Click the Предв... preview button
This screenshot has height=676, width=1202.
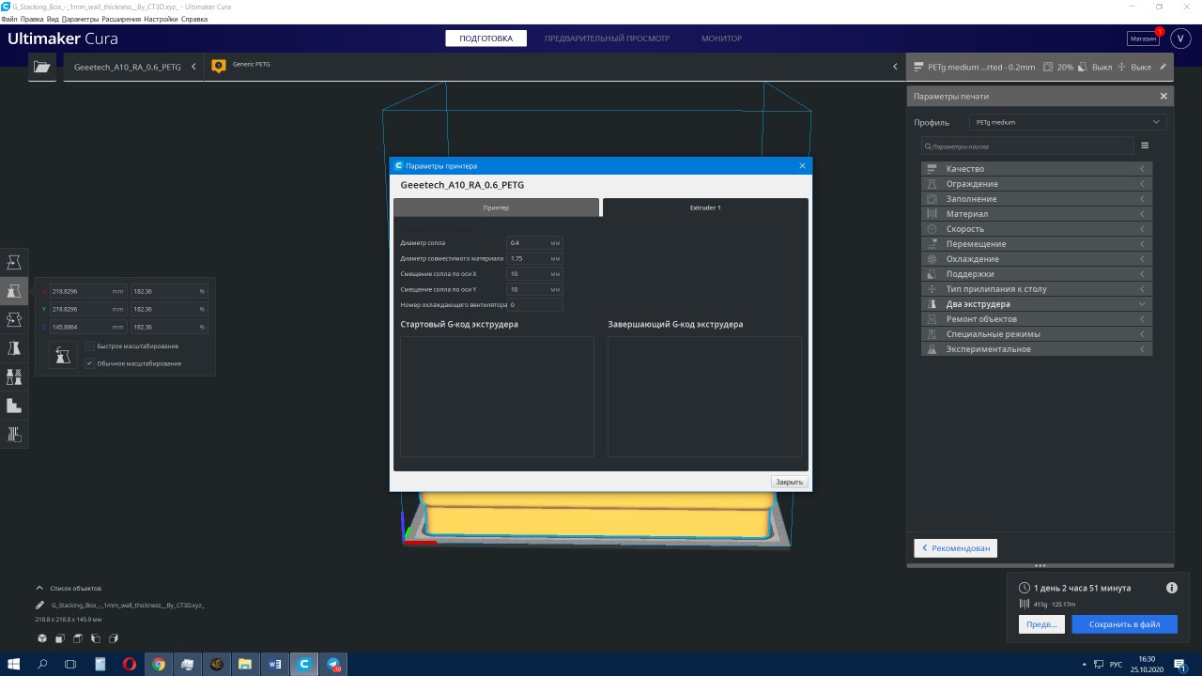click(x=1041, y=624)
